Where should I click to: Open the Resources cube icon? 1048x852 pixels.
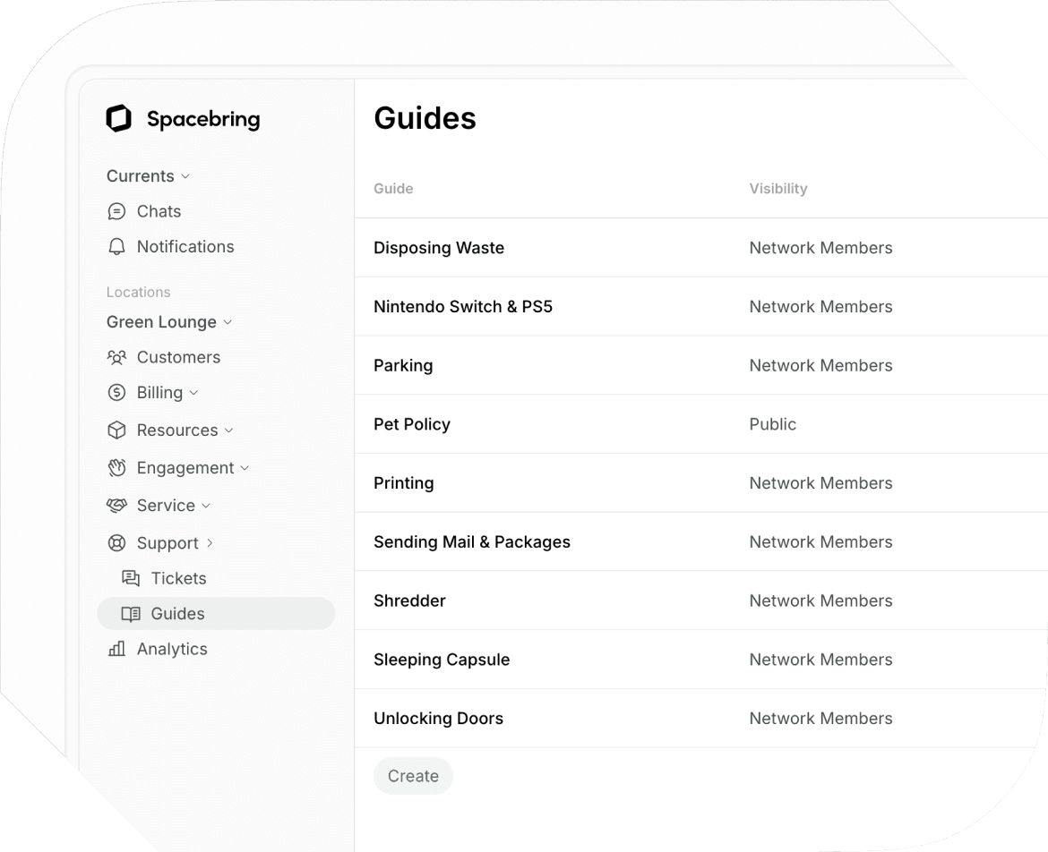point(116,430)
